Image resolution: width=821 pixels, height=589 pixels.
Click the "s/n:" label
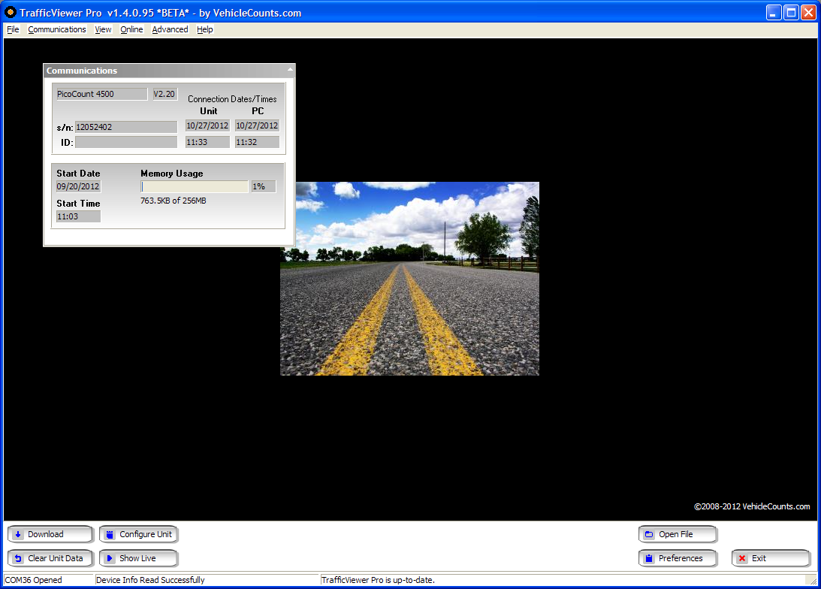tap(65, 128)
